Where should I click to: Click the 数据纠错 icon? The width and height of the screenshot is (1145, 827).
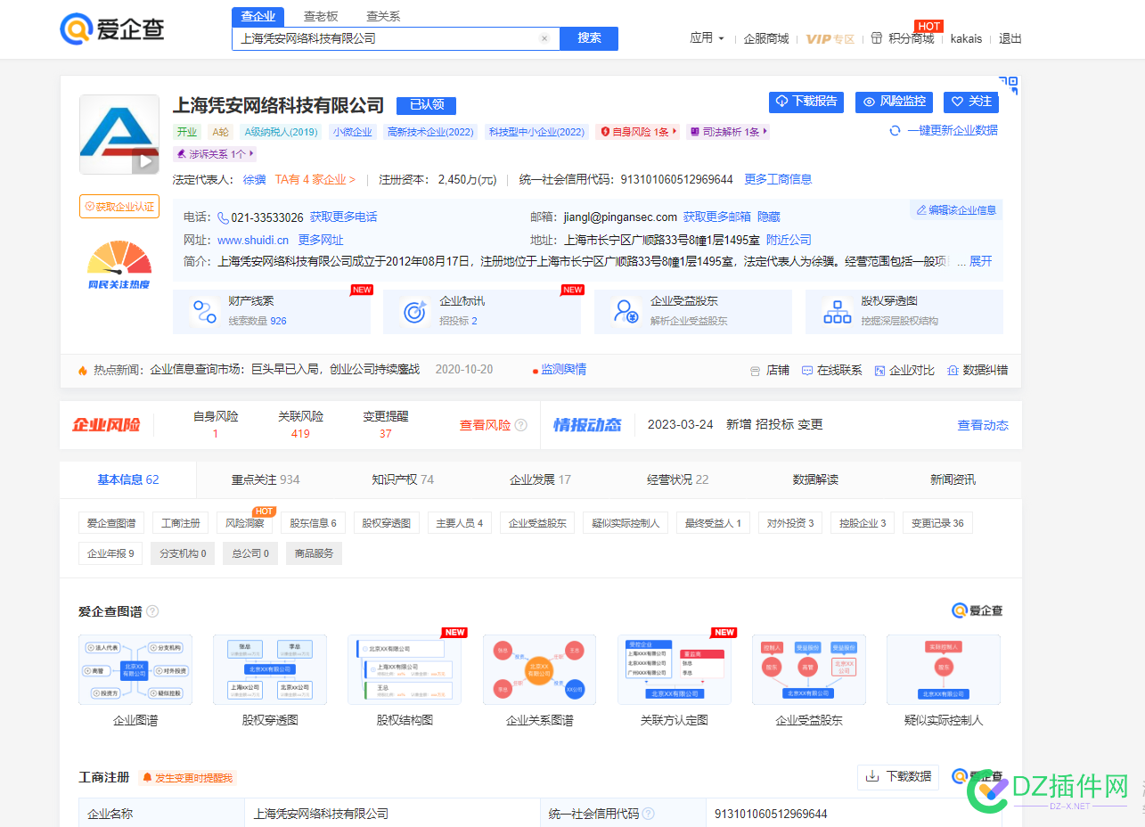click(x=953, y=370)
